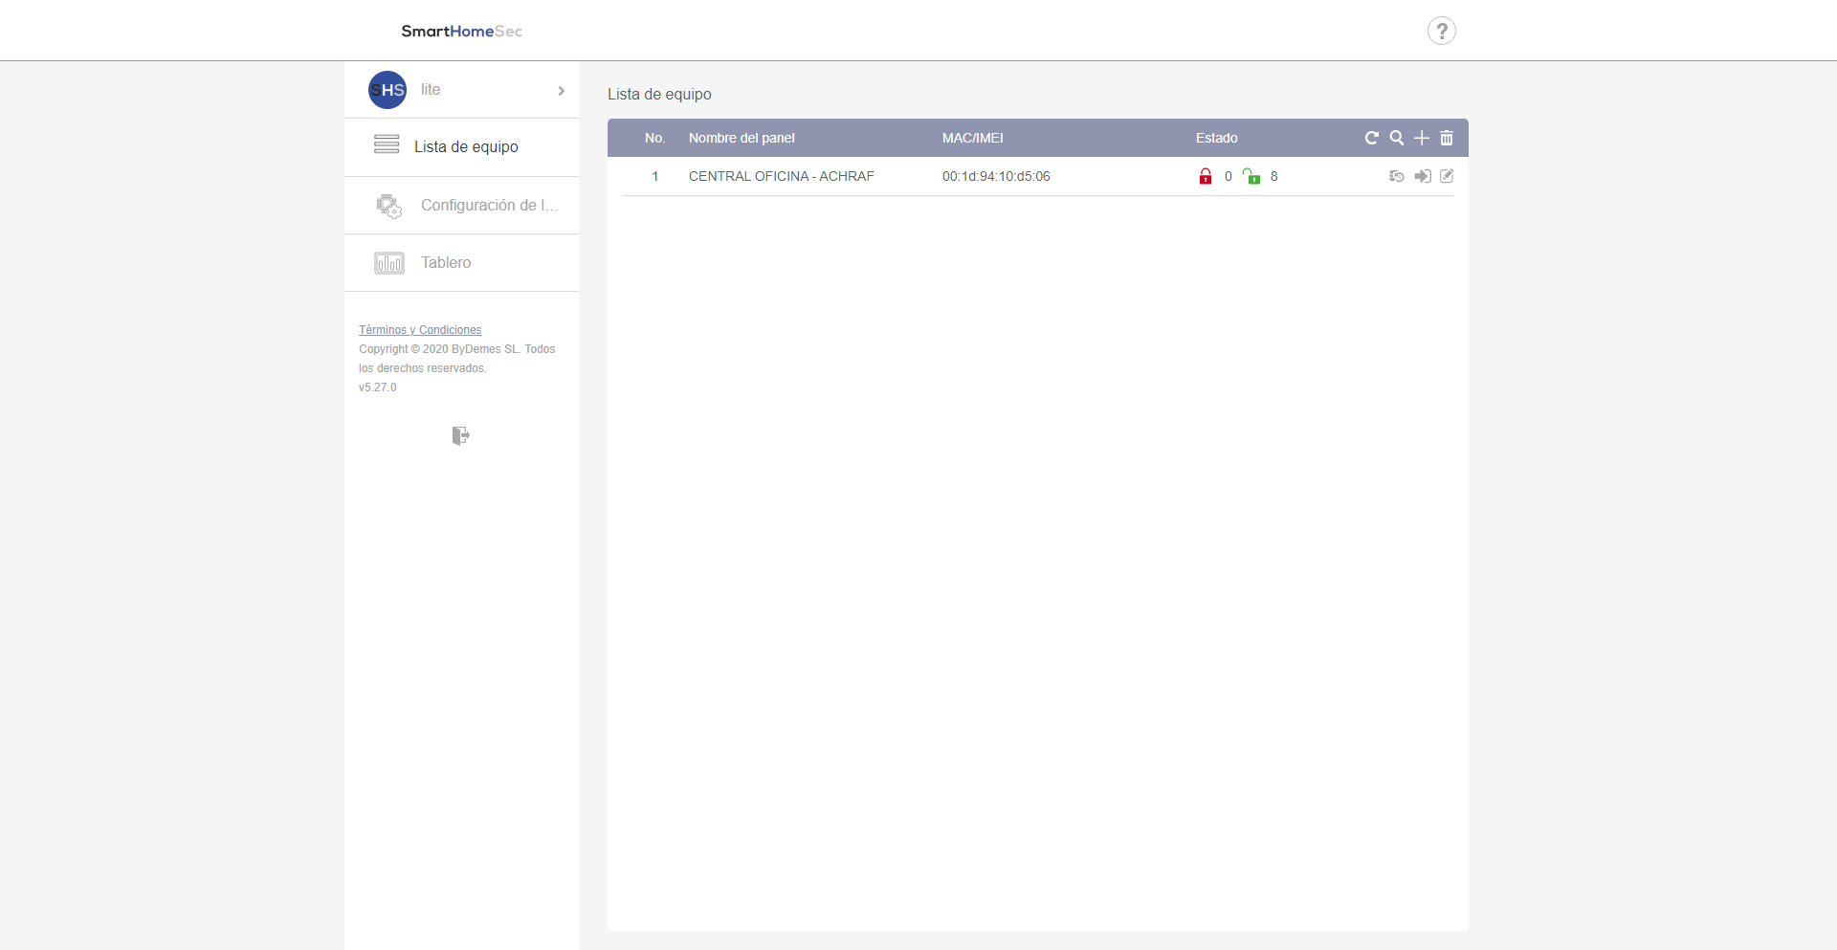Open the search magnifier in table header
Viewport: 1837px width, 950px height.
[1397, 138]
